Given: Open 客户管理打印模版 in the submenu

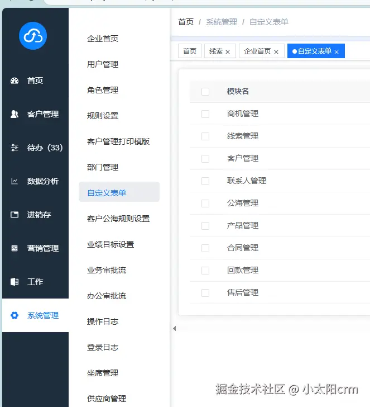Looking at the screenshot, I should tap(118, 141).
